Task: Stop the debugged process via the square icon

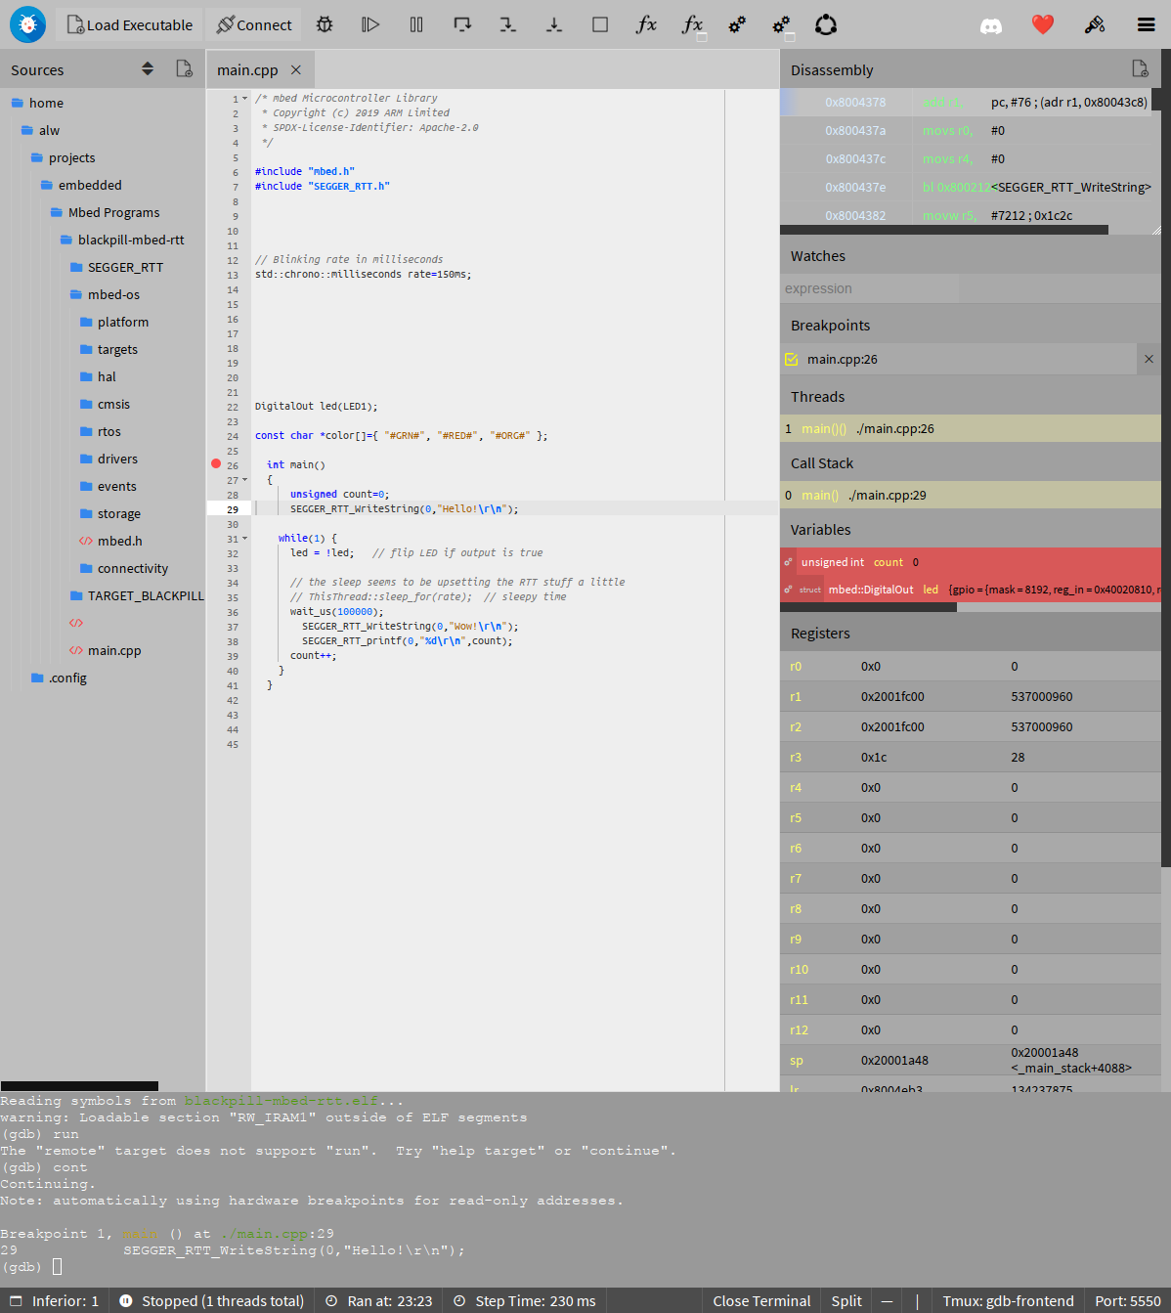Action: (x=600, y=24)
